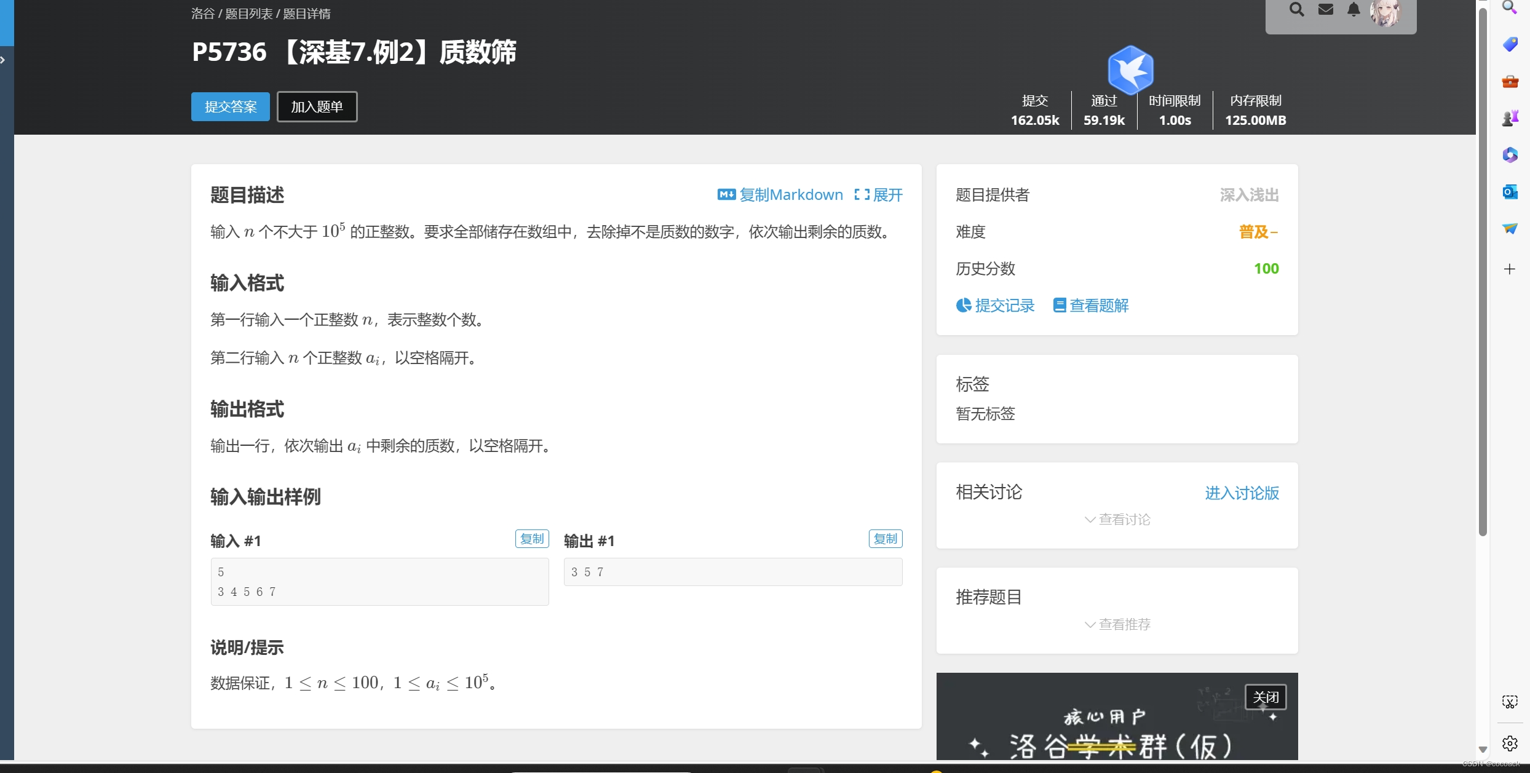Open the 题目列表 breadcrumb link

248,14
